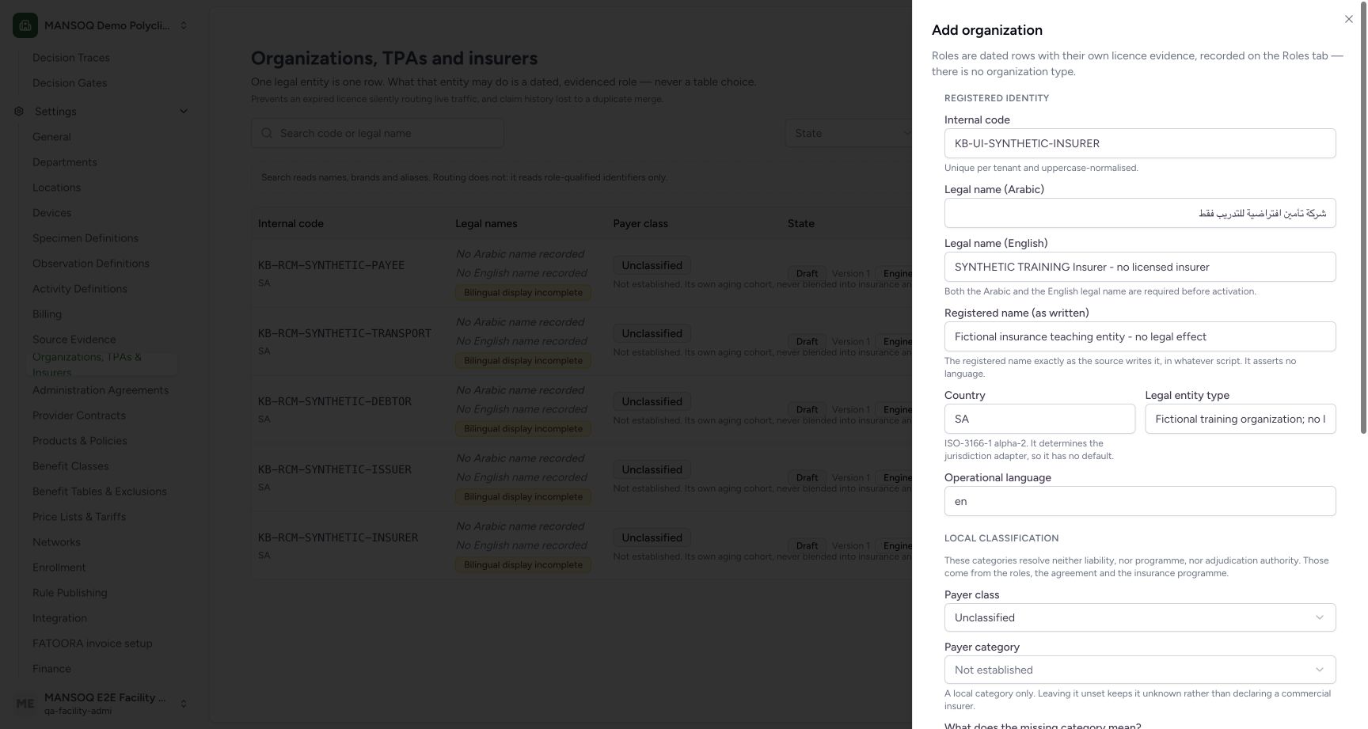Collapse the Settings section chevron

coord(184,112)
